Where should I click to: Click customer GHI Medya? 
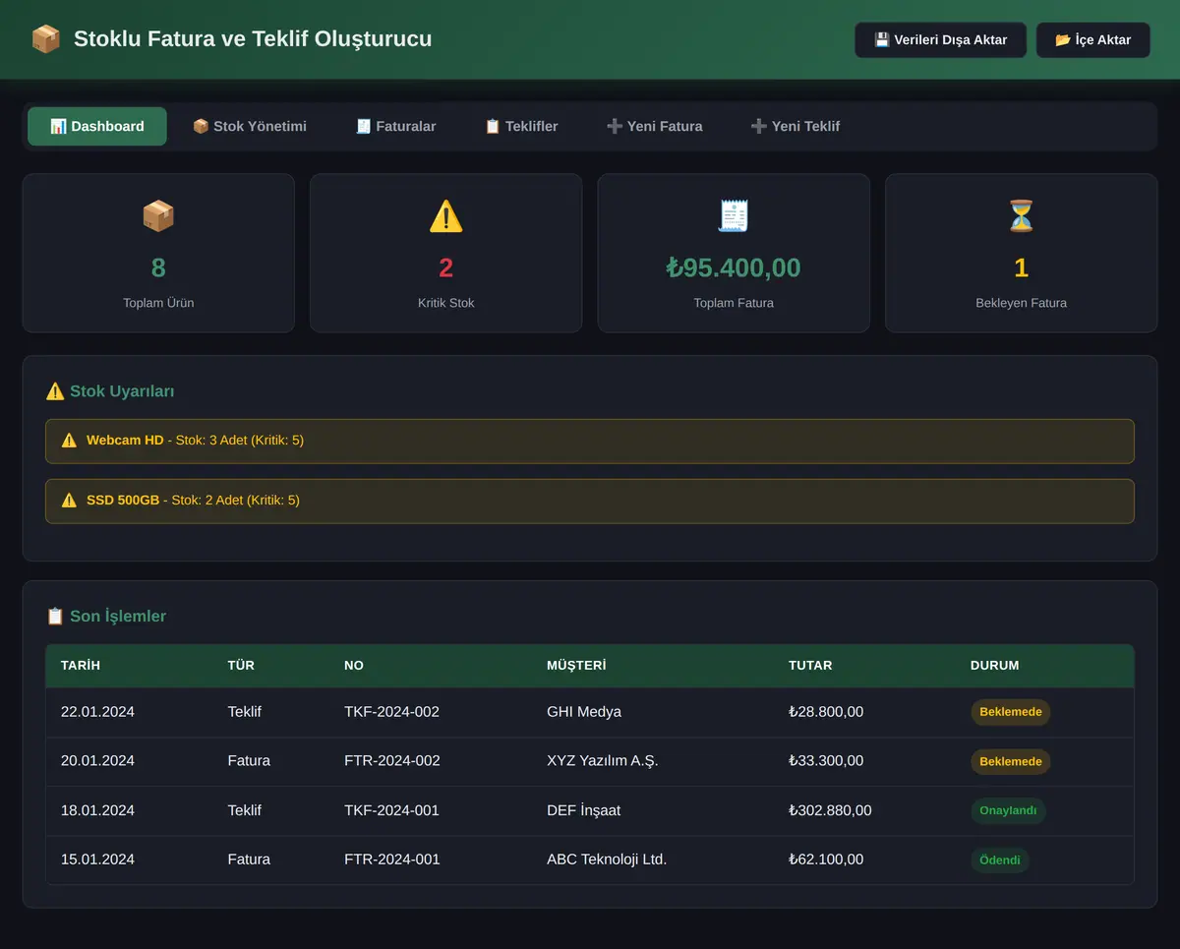pos(584,712)
